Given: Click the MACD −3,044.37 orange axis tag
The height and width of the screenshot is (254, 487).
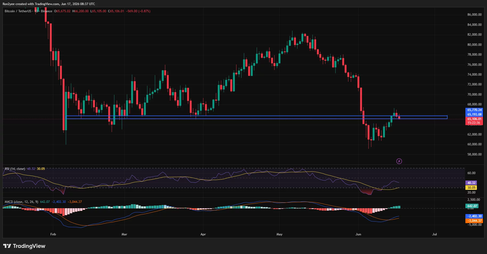Looking at the screenshot, I should (x=474, y=221).
